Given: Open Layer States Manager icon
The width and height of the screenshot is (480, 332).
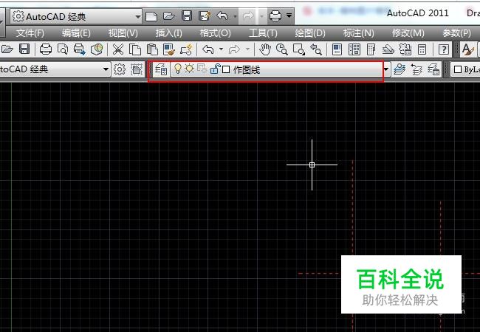Looking at the screenshot, I should point(433,69).
